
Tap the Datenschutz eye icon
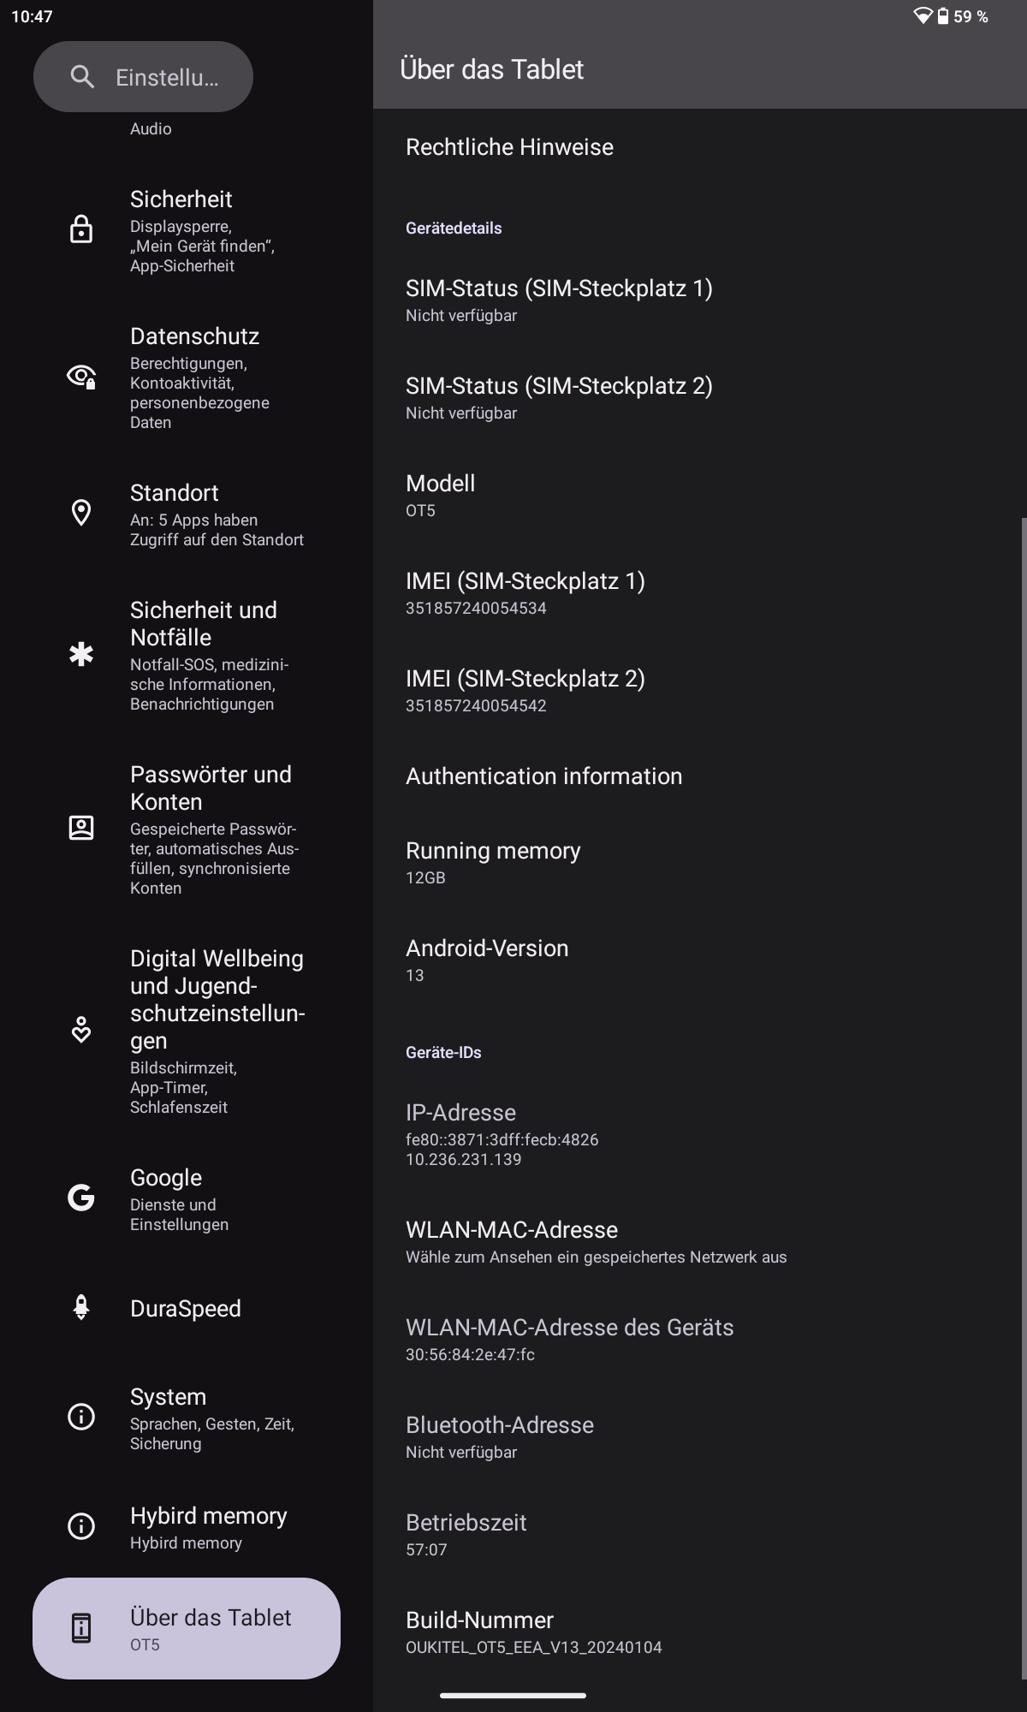coord(81,376)
